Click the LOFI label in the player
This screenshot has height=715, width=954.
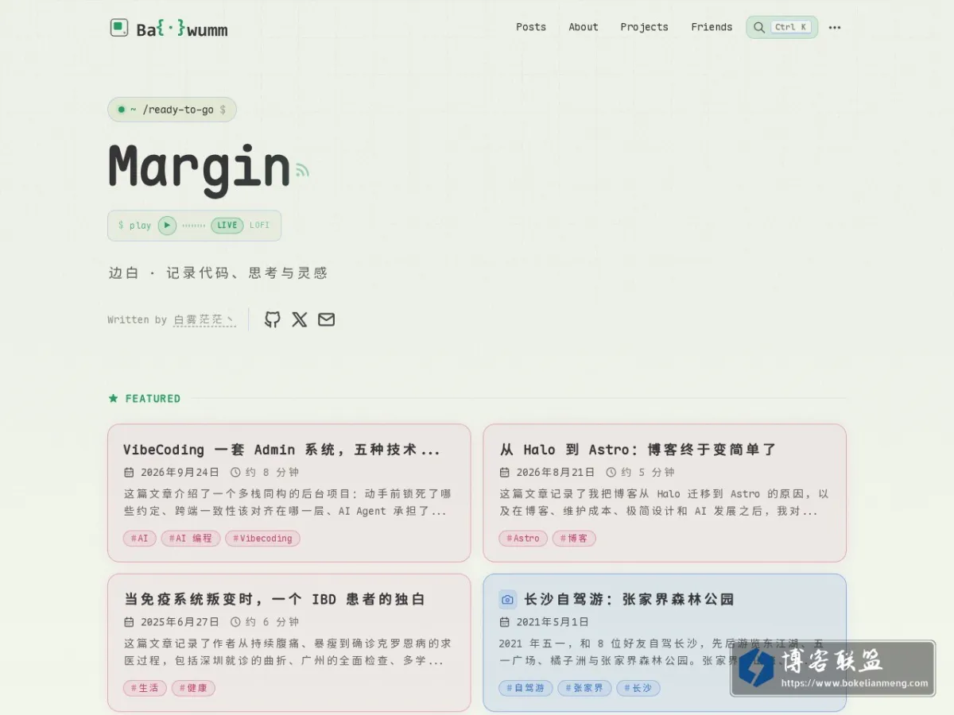(x=260, y=225)
